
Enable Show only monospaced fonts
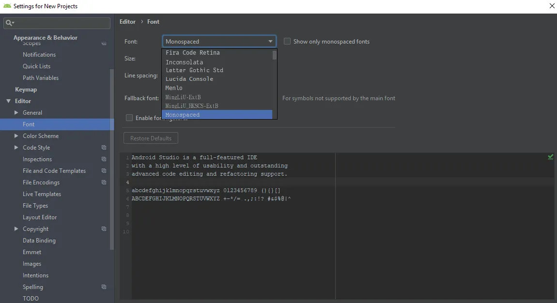click(x=287, y=41)
